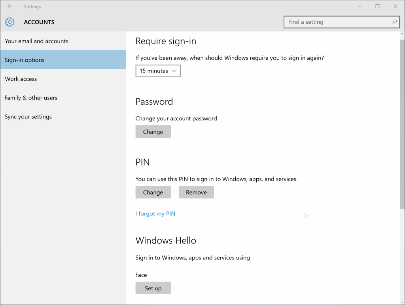Minimize the Settings window

click(359, 6)
